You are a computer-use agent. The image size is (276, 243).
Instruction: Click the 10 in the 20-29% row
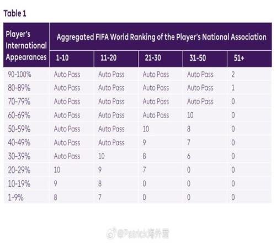click(x=57, y=170)
